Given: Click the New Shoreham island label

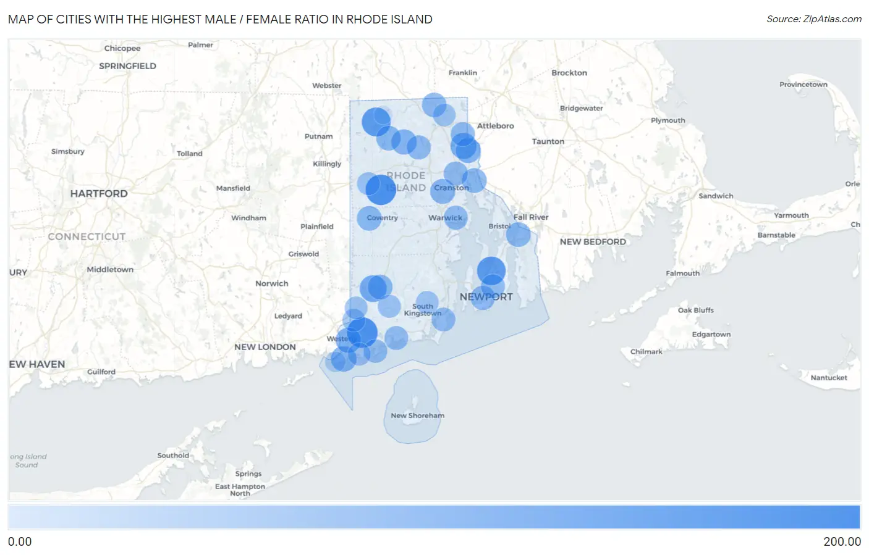Looking at the screenshot, I should (418, 415).
